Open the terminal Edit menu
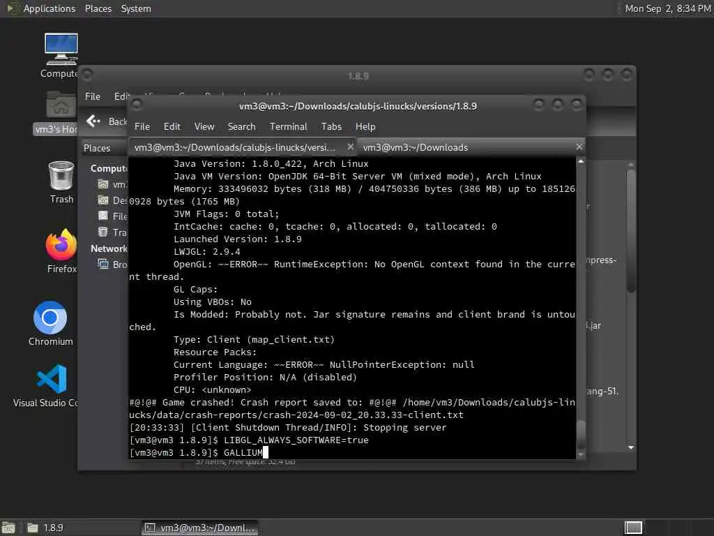Screen dimensions: 714x536 tap(172, 127)
